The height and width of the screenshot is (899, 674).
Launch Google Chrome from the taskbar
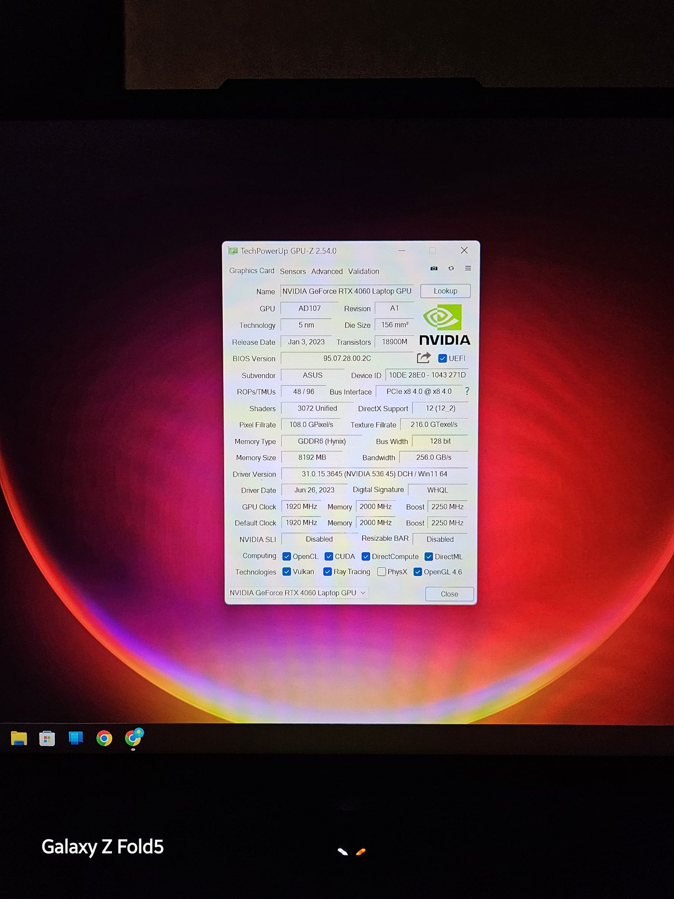(104, 739)
